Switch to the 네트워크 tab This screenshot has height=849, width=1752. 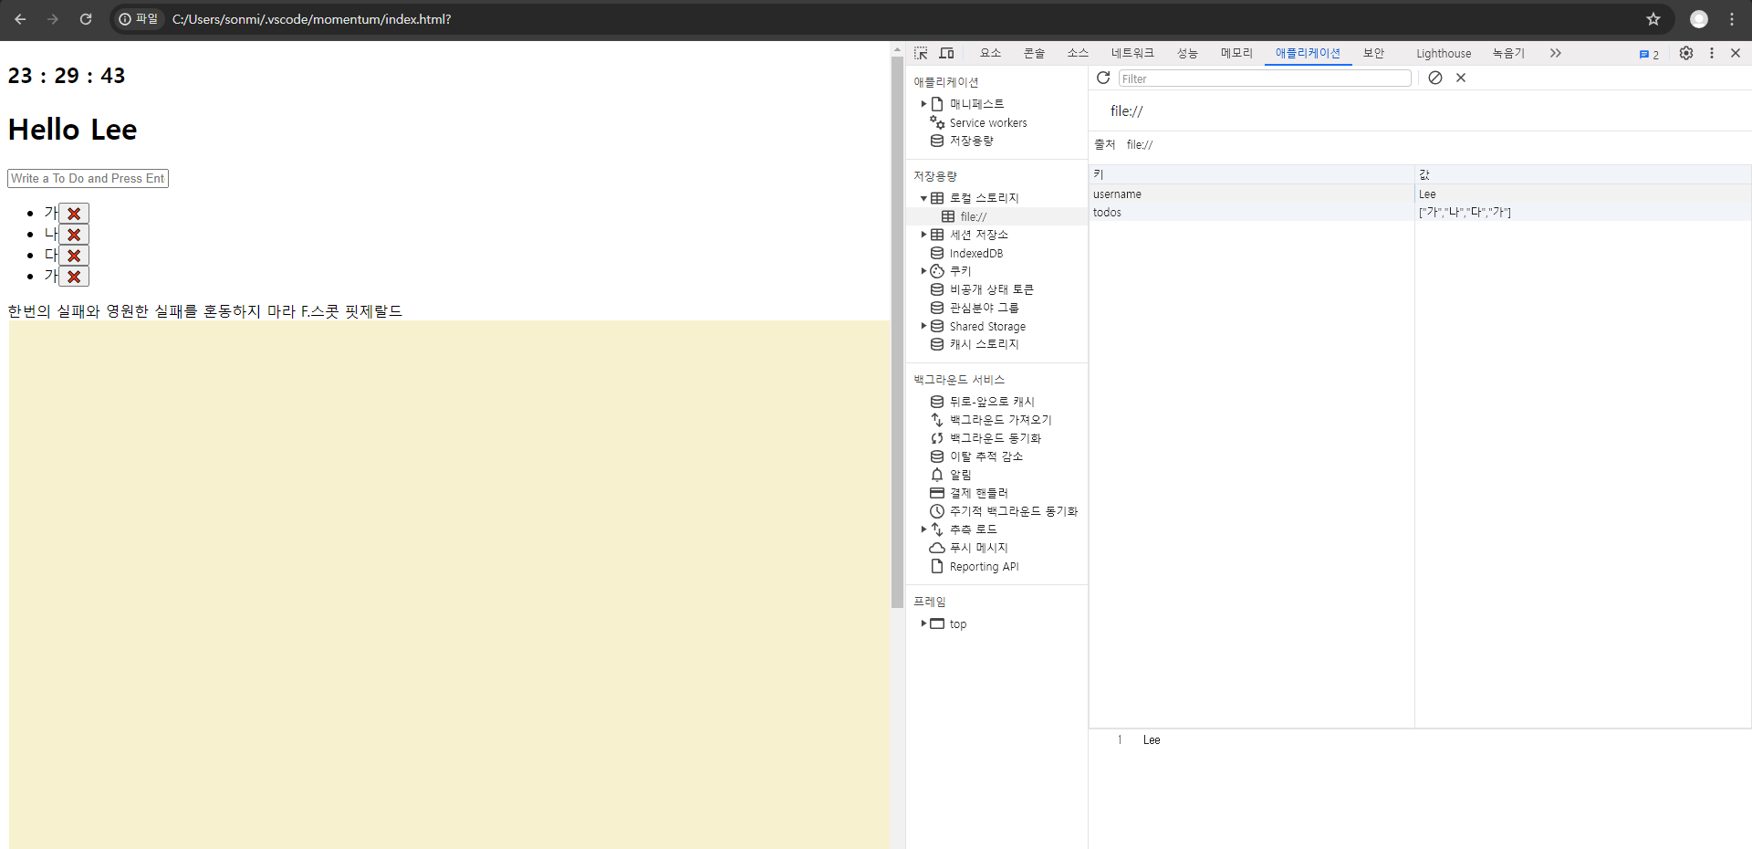pyautogui.click(x=1131, y=53)
